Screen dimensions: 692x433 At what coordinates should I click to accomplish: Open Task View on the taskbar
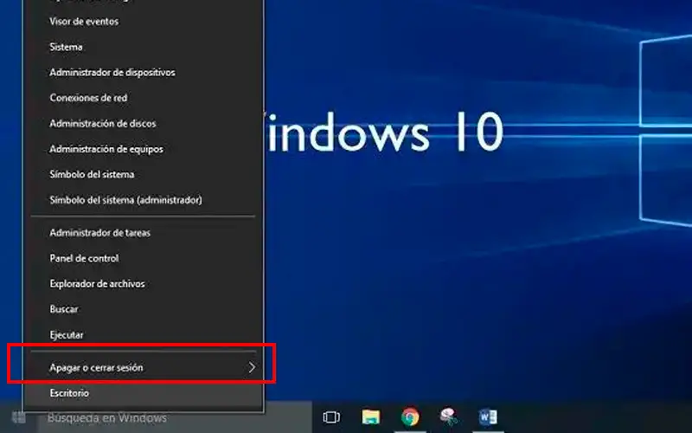coord(331,417)
